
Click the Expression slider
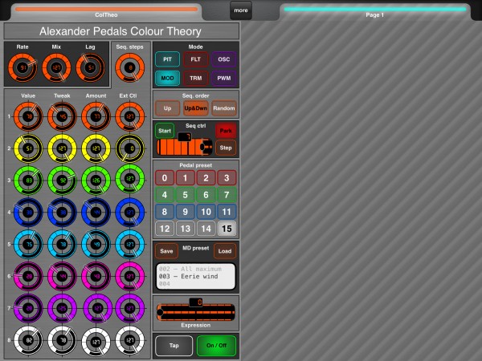[196, 313]
